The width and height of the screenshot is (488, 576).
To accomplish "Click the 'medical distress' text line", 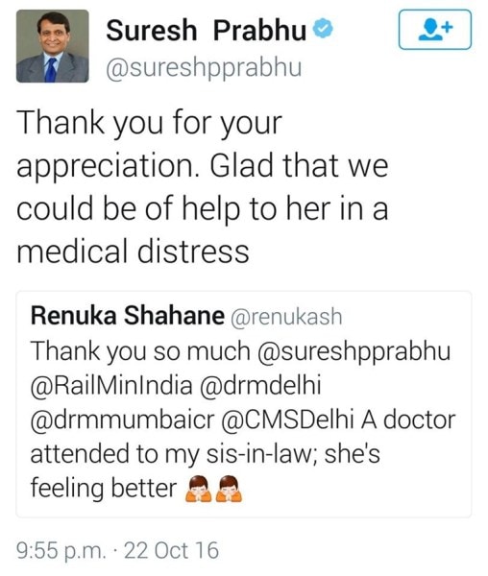I will pos(133,251).
